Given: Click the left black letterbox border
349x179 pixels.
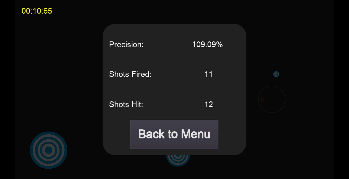Looking at the screenshot, I should [7, 89].
